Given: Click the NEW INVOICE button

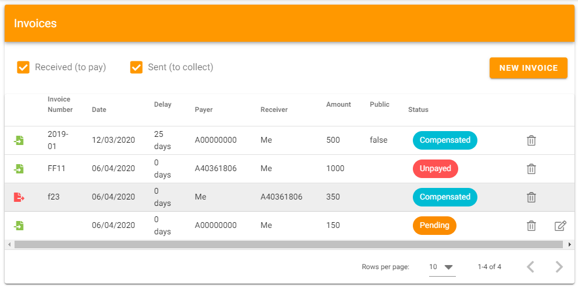Looking at the screenshot, I should (528, 68).
